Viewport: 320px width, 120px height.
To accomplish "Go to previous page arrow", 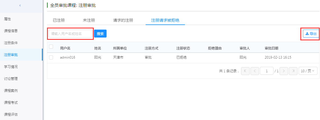I will (x=255, y=71).
